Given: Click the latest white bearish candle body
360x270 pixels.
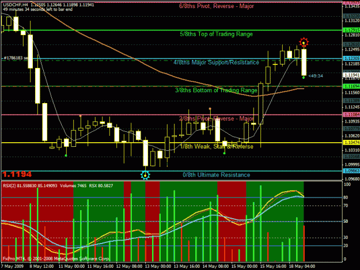Looking at the screenshot, I should (304, 62).
